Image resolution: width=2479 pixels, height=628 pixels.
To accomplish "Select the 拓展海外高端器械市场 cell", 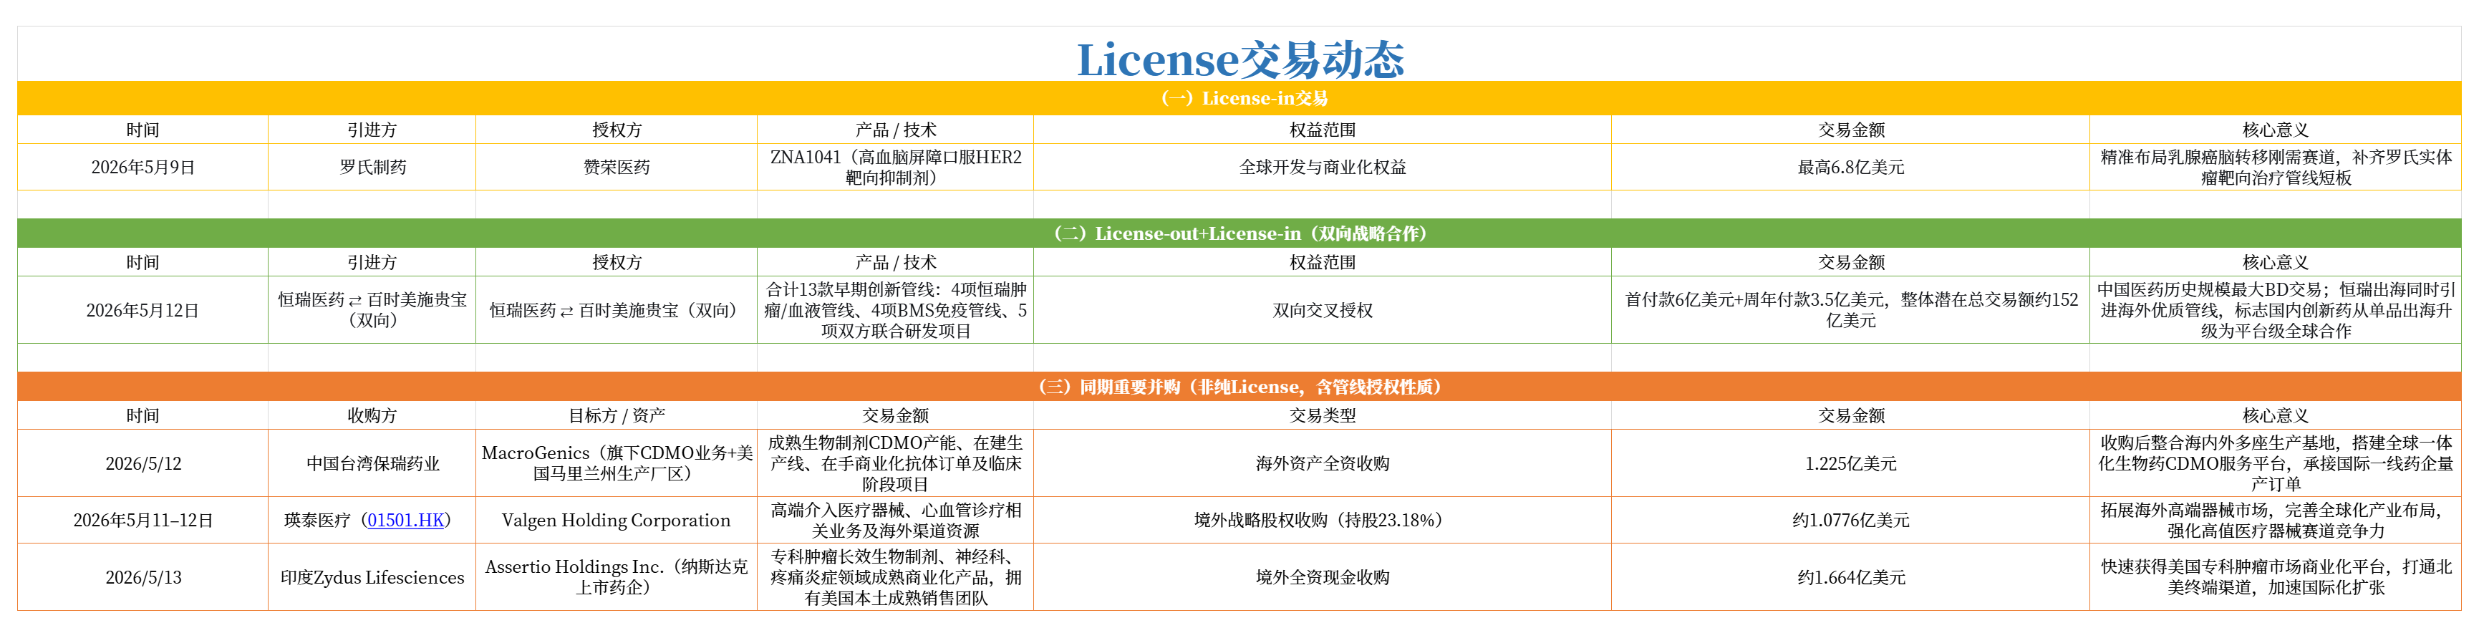I will click(x=2276, y=521).
